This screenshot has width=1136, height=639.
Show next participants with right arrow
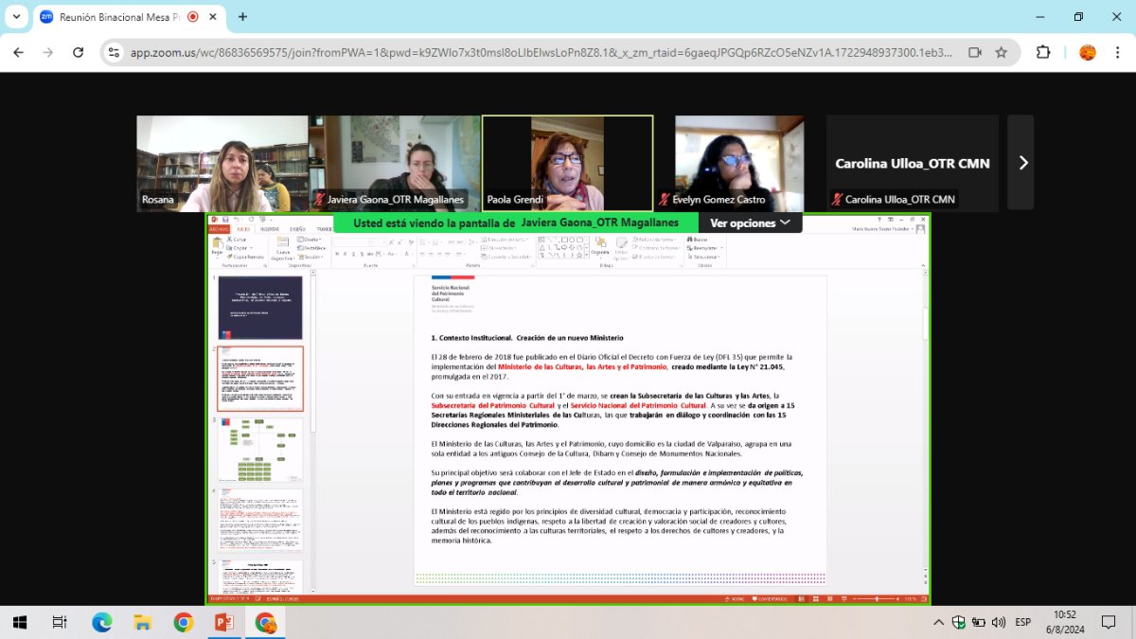(1022, 163)
